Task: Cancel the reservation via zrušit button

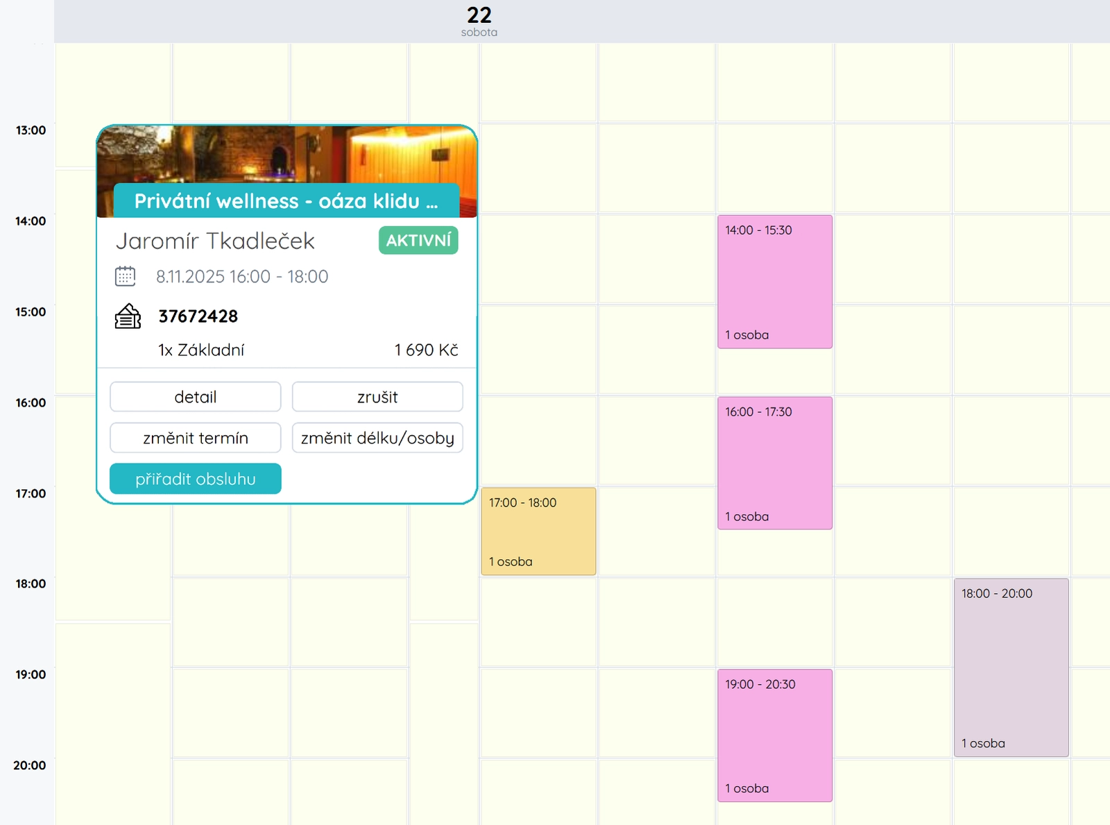Action: point(377,396)
